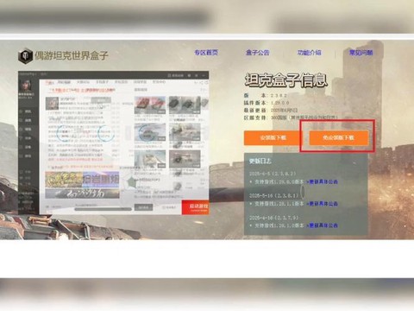Click the 偶游坦克世界盒子 logo icon
This screenshot has width=414, height=311.
25,55
